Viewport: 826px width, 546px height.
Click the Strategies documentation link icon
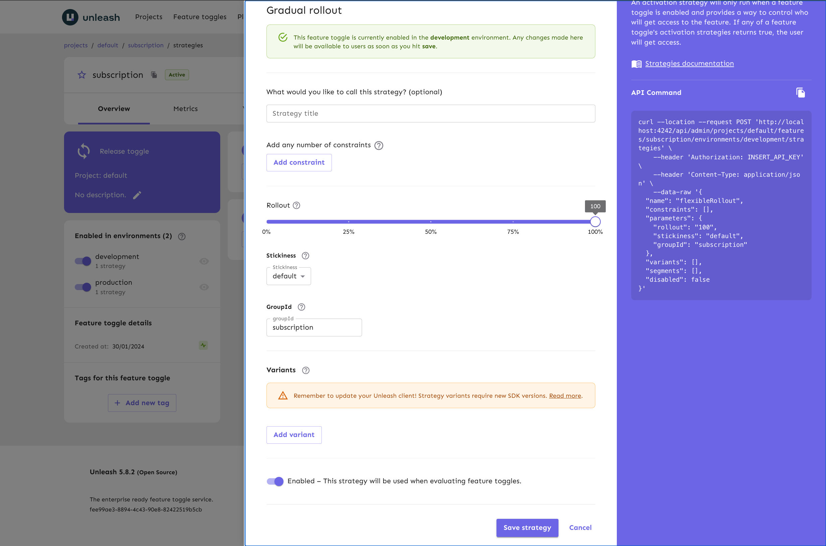point(636,63)
